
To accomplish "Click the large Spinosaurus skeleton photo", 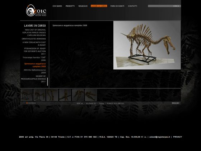I will (147, 45).
